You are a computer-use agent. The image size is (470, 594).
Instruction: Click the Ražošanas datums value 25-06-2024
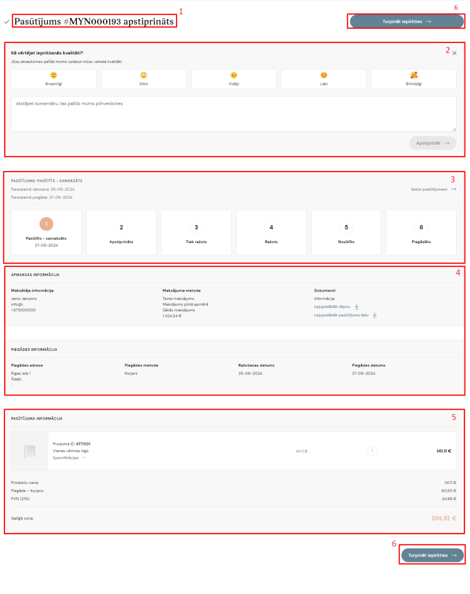coord(250,373)
